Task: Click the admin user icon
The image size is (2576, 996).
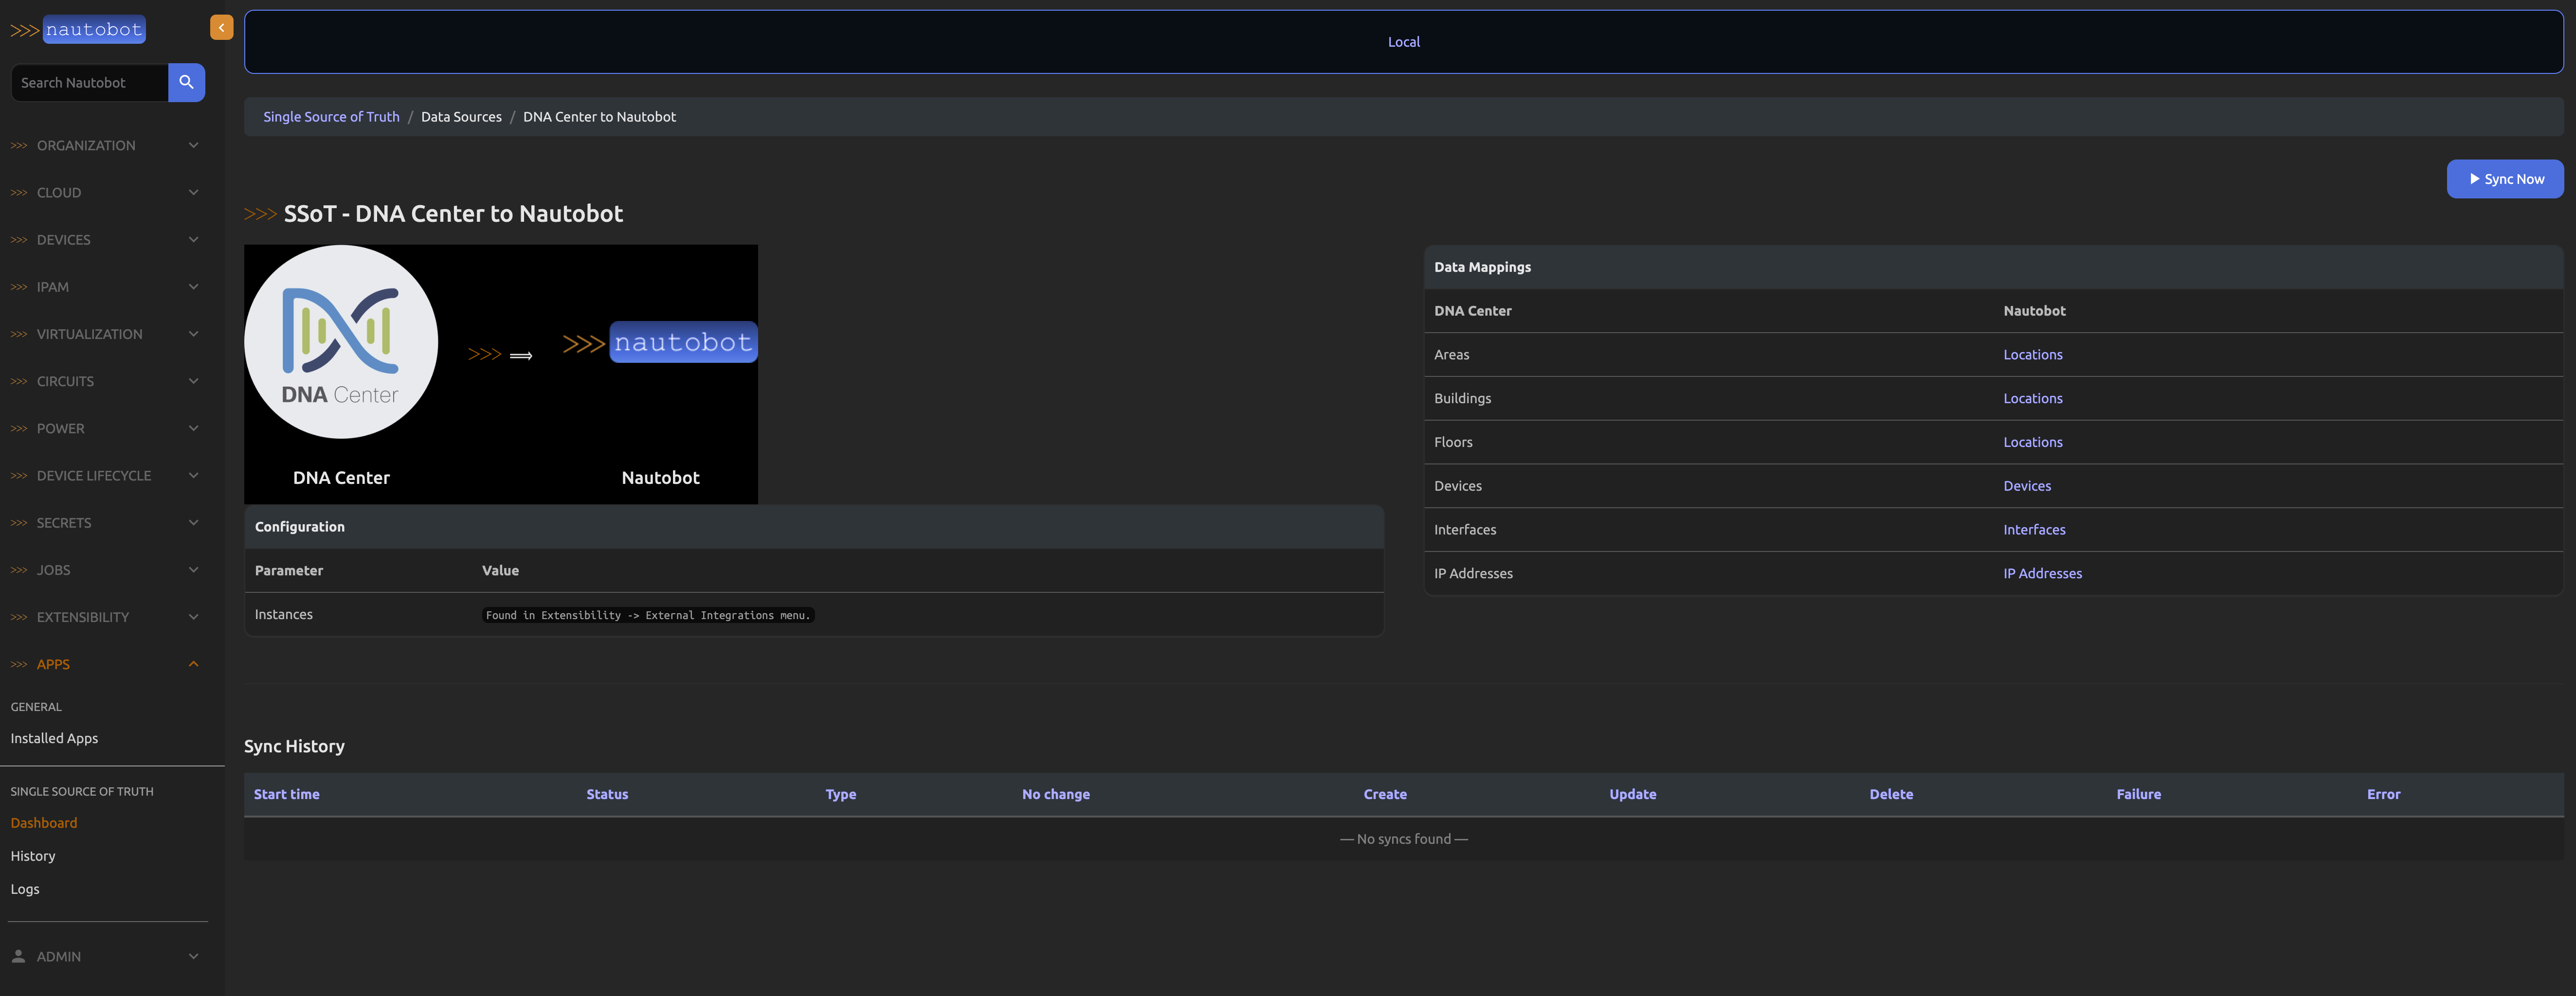Action: (x=18, y=956)
